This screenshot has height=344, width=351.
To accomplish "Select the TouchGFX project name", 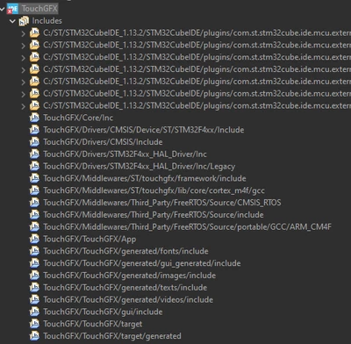I will pos(39,9).
